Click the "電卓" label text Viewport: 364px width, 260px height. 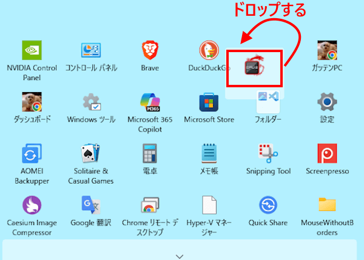point(150,171)
